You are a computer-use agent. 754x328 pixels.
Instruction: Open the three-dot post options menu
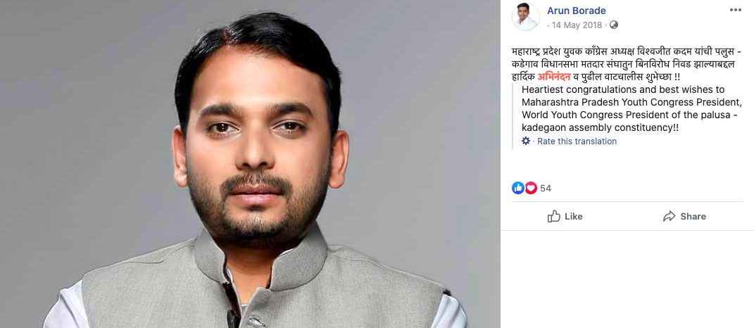[735, 10]
